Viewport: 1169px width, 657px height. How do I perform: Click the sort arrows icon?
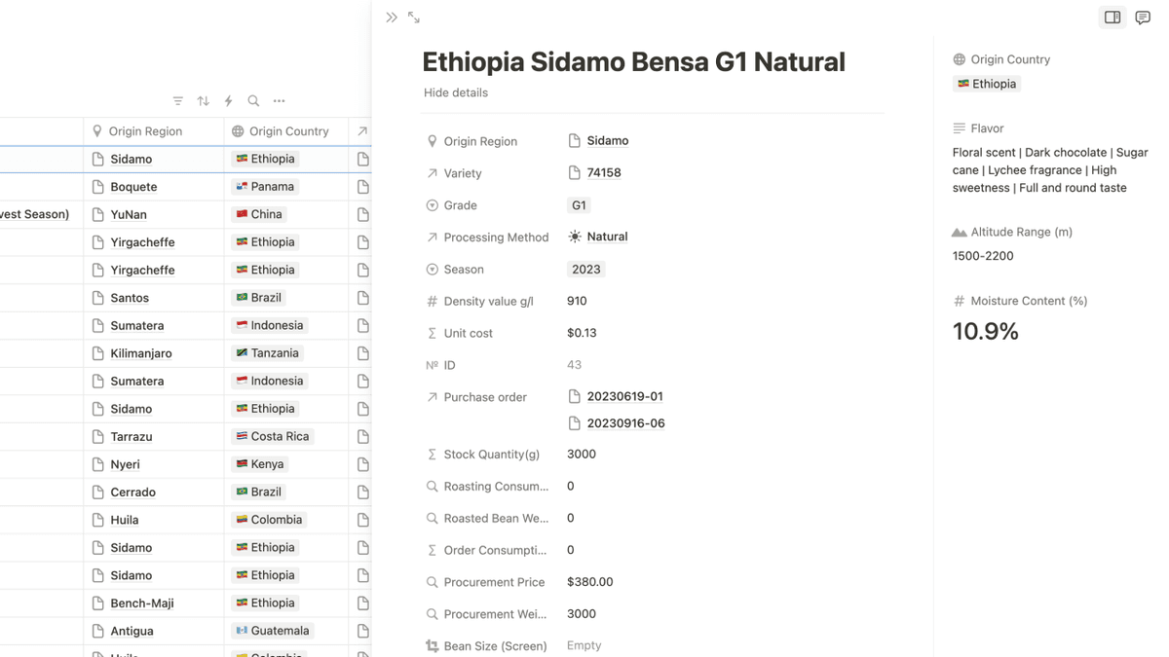pyautogui.click(x=203, y=101)
